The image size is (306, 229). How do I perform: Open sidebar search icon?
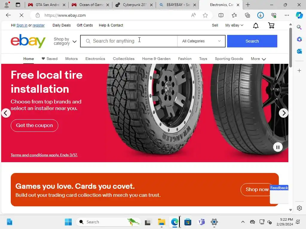click(x=299, y=27)
